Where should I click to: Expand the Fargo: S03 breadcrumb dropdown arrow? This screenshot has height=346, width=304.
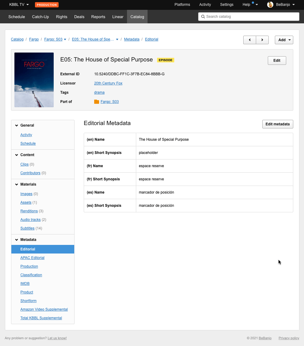[x=65, y=40]
